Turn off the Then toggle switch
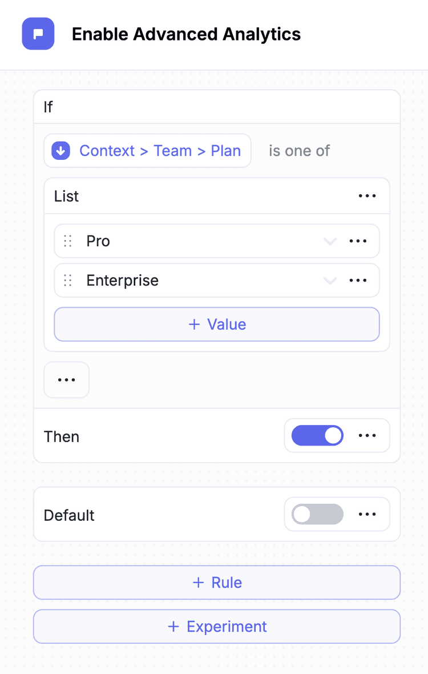This screenshot has width=428, height=674. (317, 436)
